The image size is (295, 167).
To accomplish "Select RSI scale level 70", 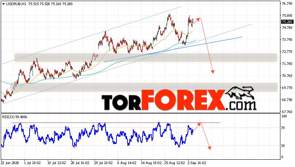I will pyautogui.click(x=283, y=128).
